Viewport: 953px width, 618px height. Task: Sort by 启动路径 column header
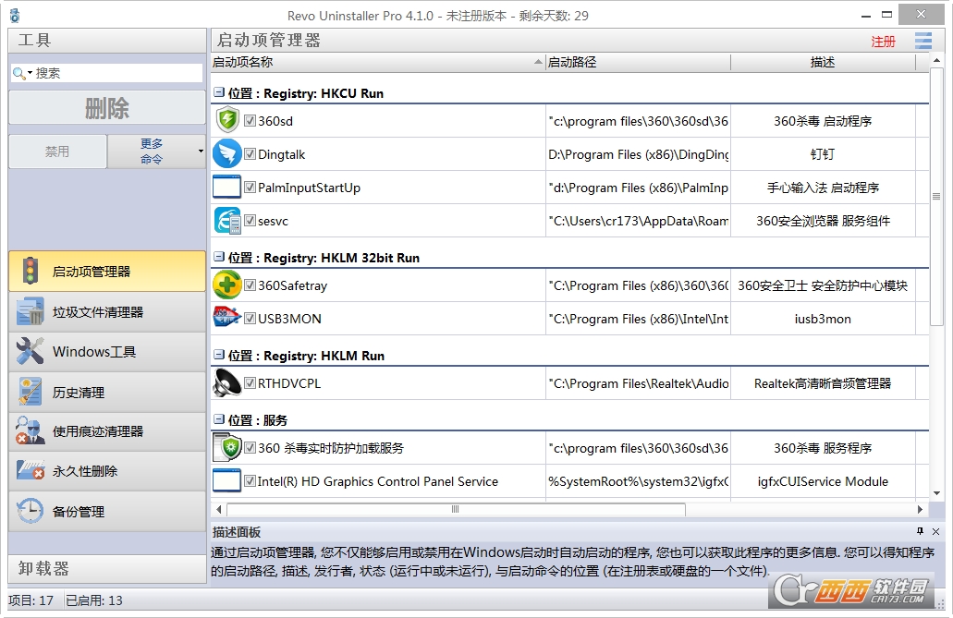click(x=638, y=62)
